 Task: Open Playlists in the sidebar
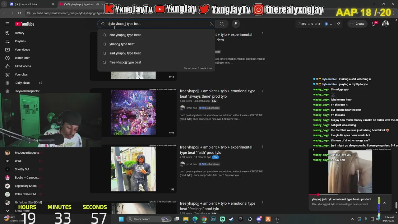[x=20, y=41]
